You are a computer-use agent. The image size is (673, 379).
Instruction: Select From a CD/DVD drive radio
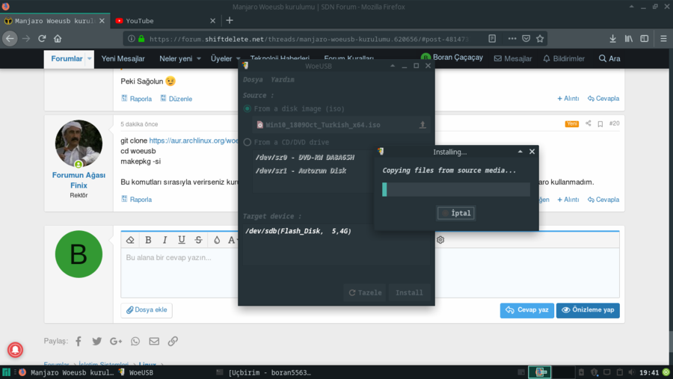248,142
